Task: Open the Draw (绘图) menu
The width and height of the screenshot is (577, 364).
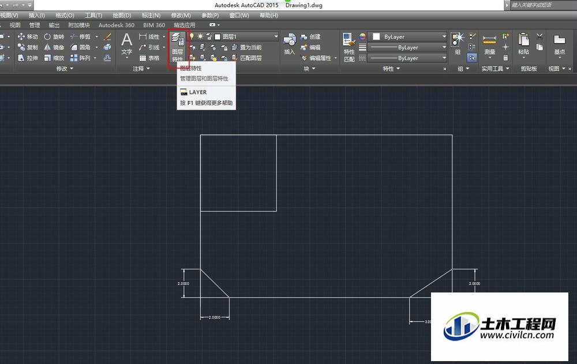Action: 122,15
